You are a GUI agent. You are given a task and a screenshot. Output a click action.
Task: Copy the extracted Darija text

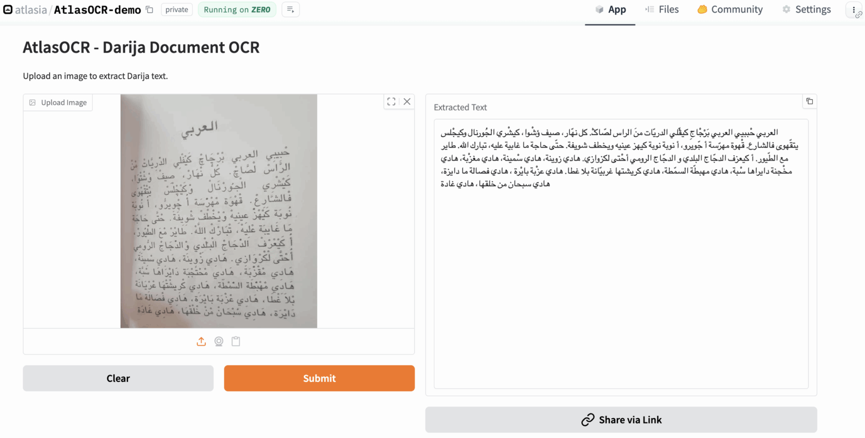(x=810, y=101)
